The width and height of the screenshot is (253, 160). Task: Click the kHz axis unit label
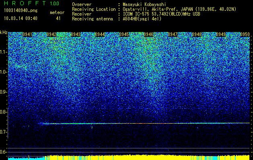coord(4,32)
